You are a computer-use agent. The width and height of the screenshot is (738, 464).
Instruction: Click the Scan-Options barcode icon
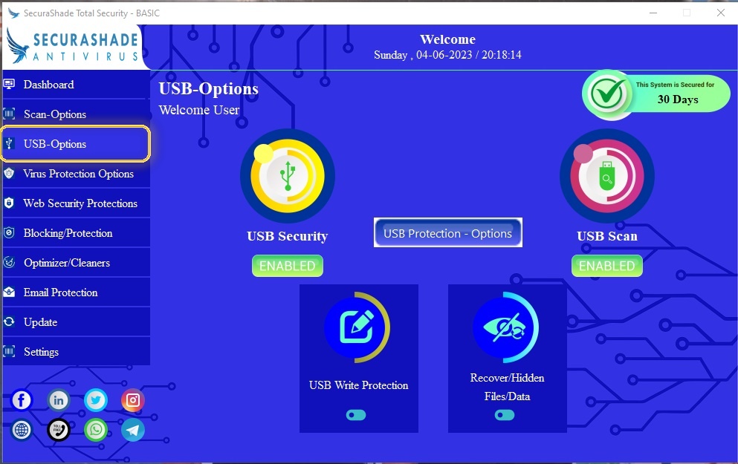pyautogui.click(x=9, y=114)
